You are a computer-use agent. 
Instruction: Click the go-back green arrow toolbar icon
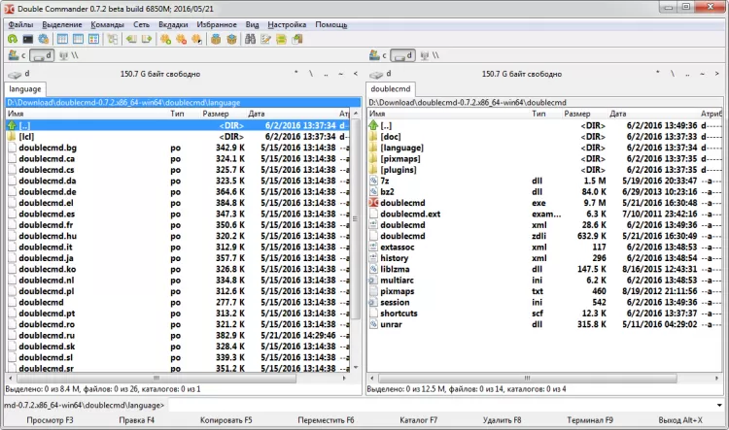click(131, 39)
